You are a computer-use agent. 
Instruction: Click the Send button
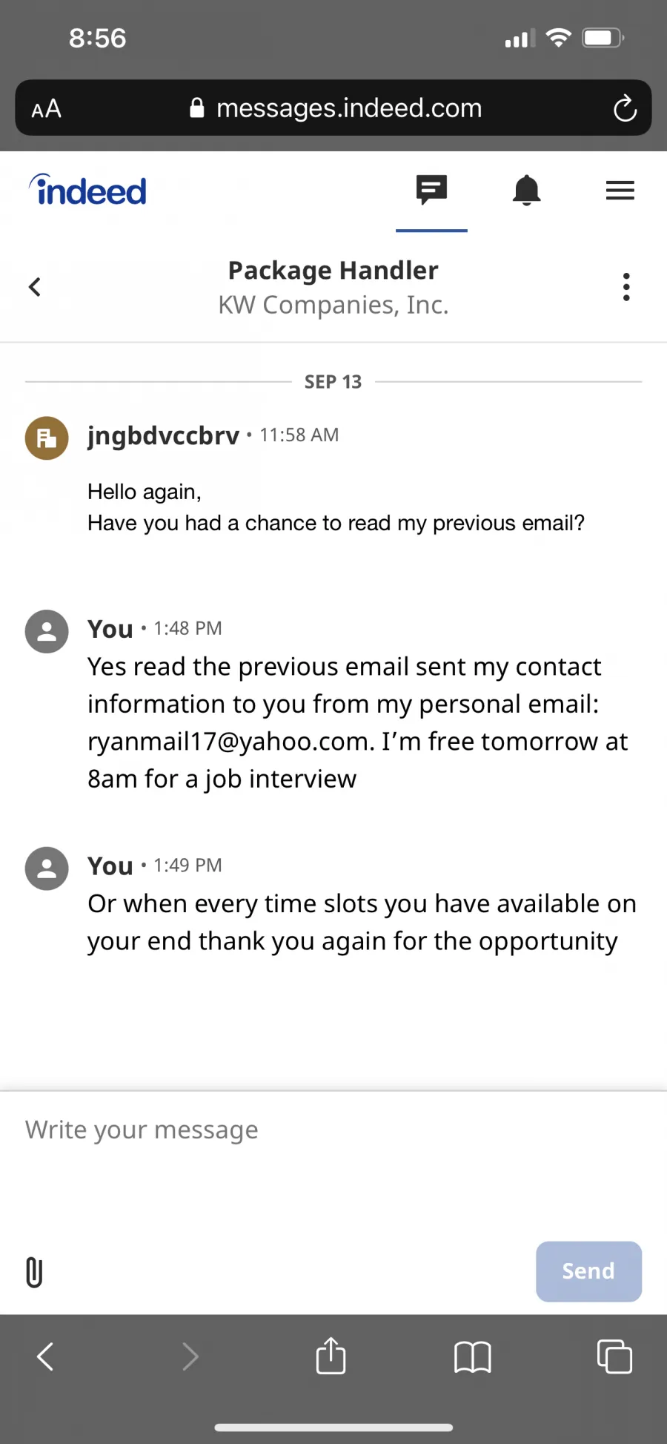(588, 1271)
